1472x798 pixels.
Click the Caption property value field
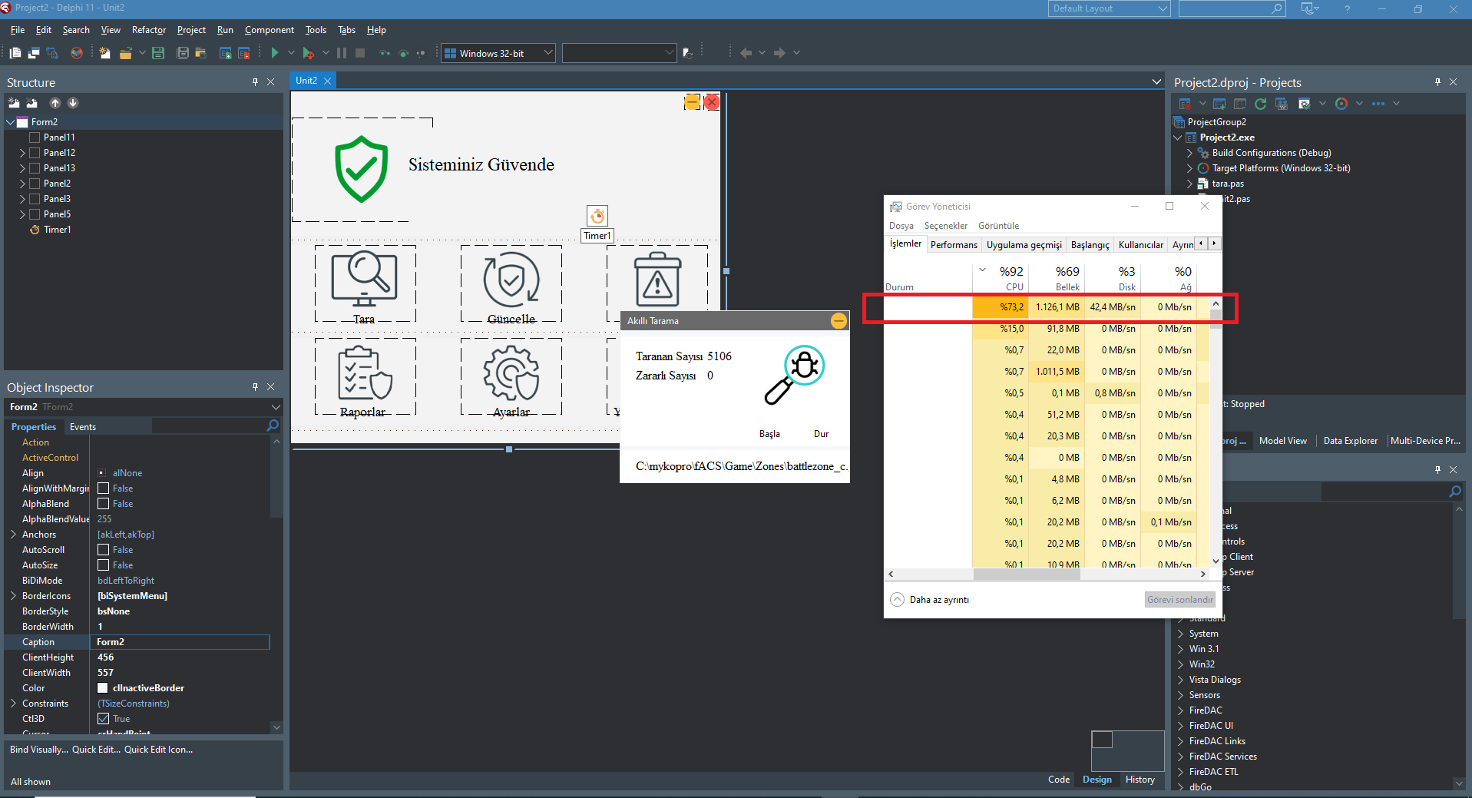180,642
